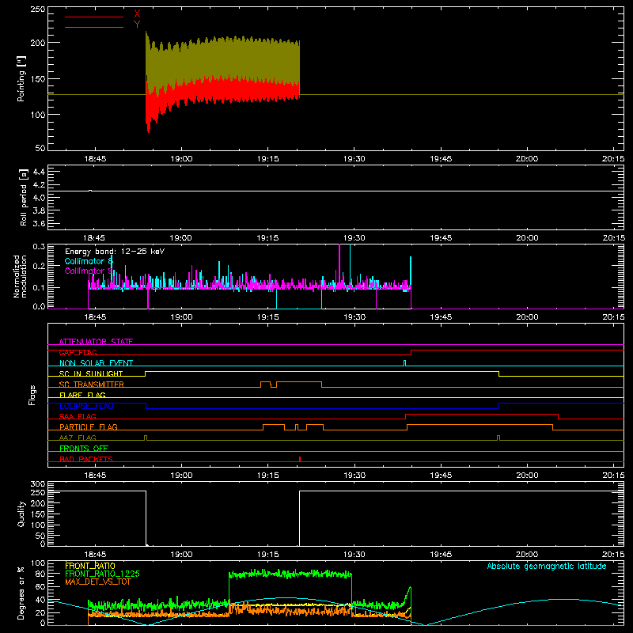The width and height of the screenshot is (633, 633).
Task: Click the red BAD_PACKETS spike marker
Action: (300, 459)
